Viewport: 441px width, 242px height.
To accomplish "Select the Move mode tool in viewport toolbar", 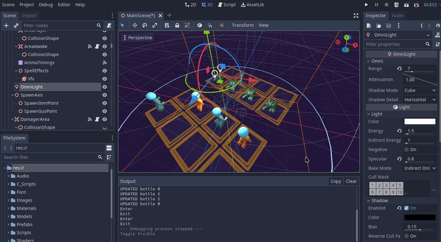I will pyautogui.click(x=135, y=25).
